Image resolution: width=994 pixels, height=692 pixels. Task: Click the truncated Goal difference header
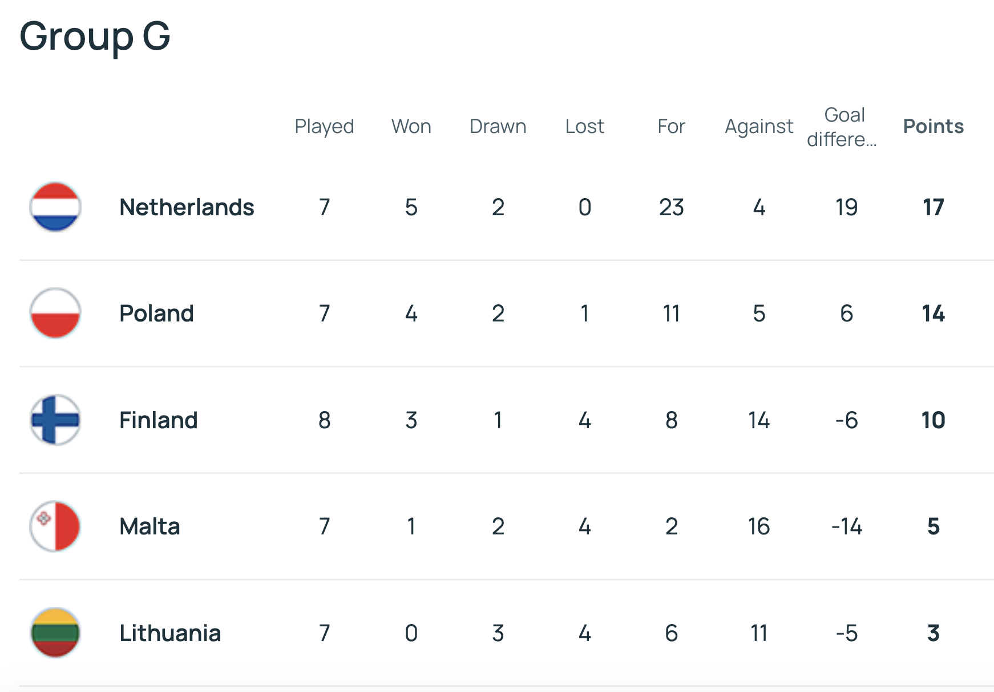(843, 127)
